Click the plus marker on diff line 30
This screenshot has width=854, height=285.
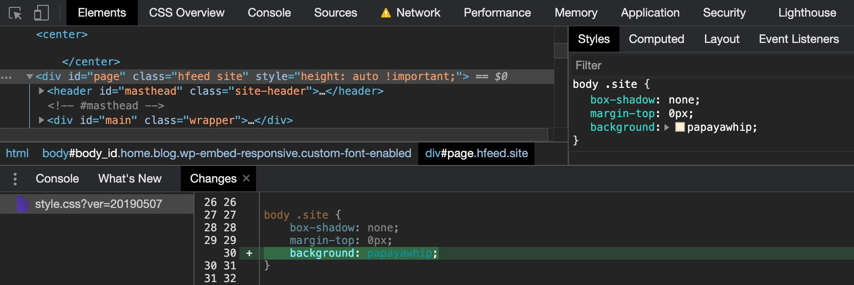coord(249,253)
